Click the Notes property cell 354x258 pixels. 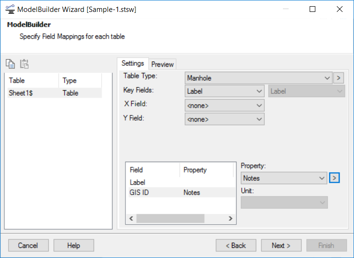tap(192, 192)
